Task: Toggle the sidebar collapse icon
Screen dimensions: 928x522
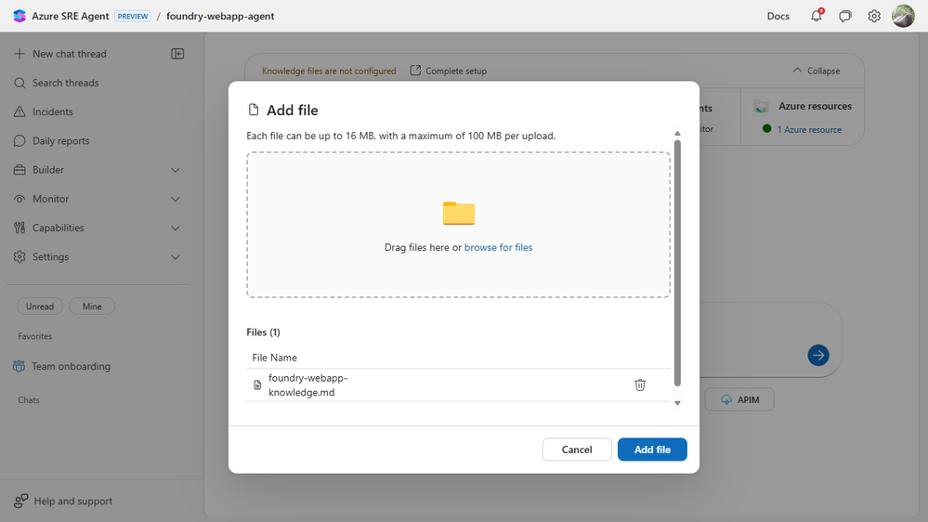Action: (177, 54)
